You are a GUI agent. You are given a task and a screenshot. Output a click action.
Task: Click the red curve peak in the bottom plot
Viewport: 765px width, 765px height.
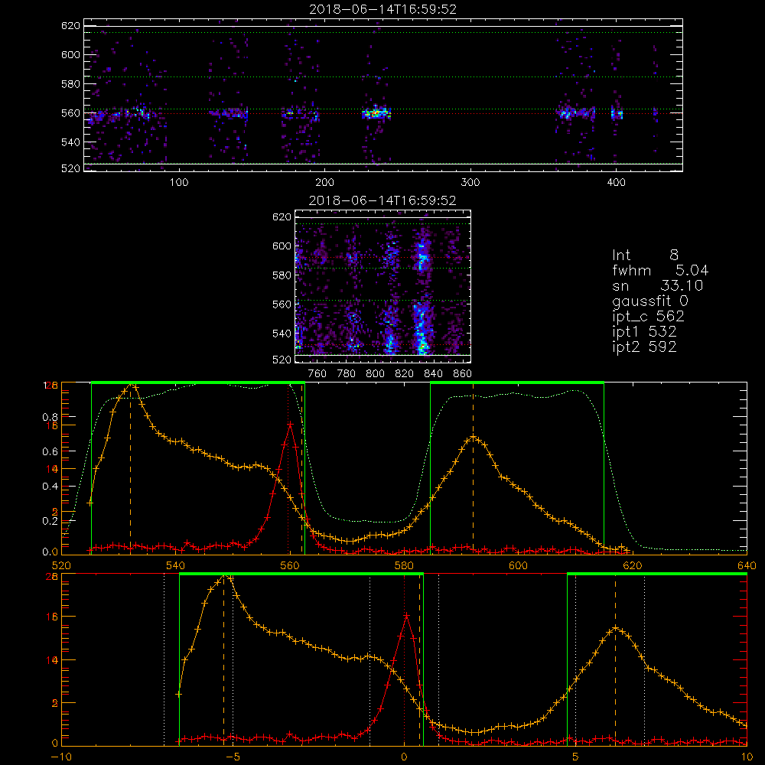[406, 617]
